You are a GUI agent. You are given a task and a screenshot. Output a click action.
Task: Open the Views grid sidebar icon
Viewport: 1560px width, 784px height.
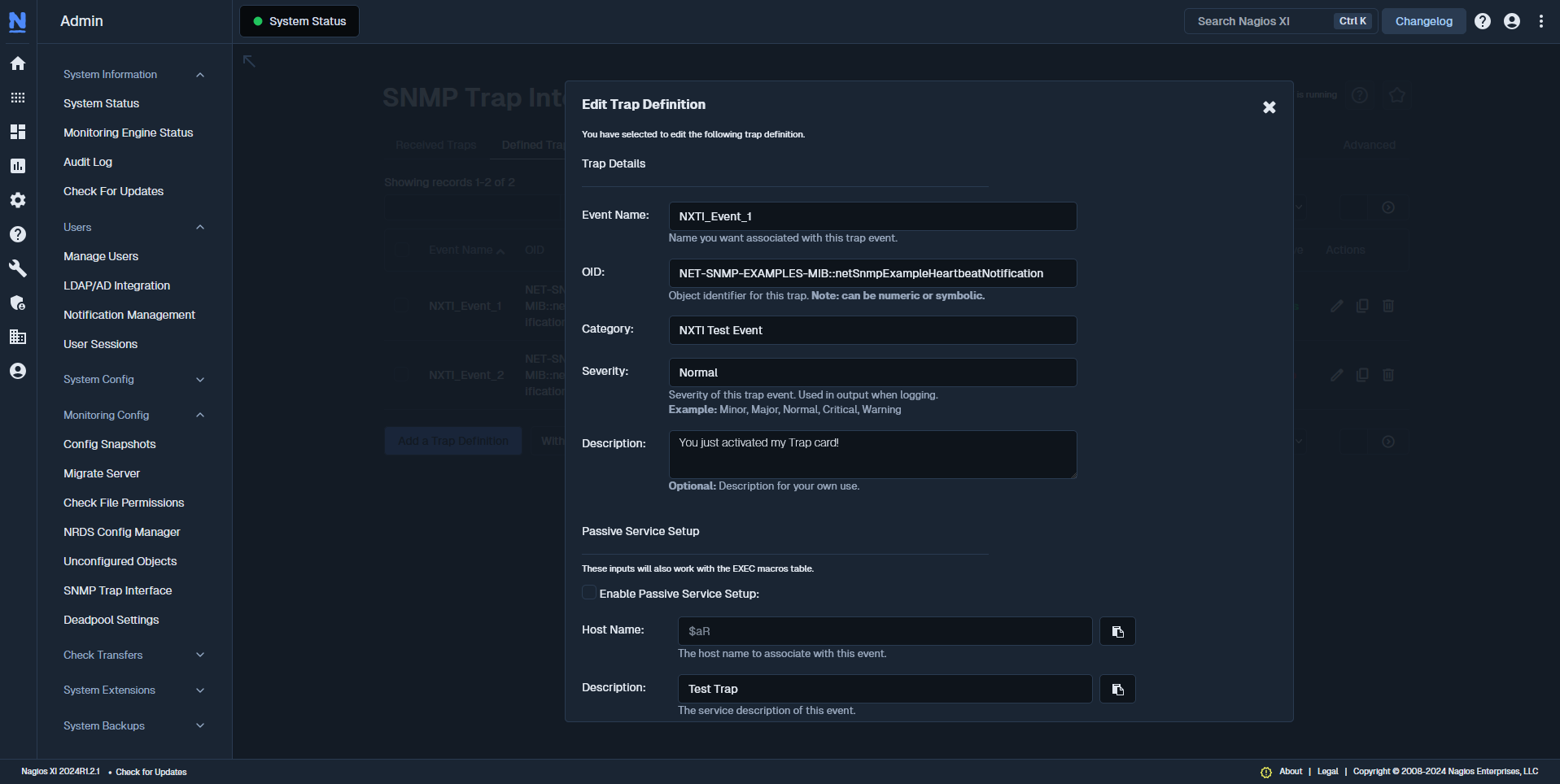click(18, 98)
